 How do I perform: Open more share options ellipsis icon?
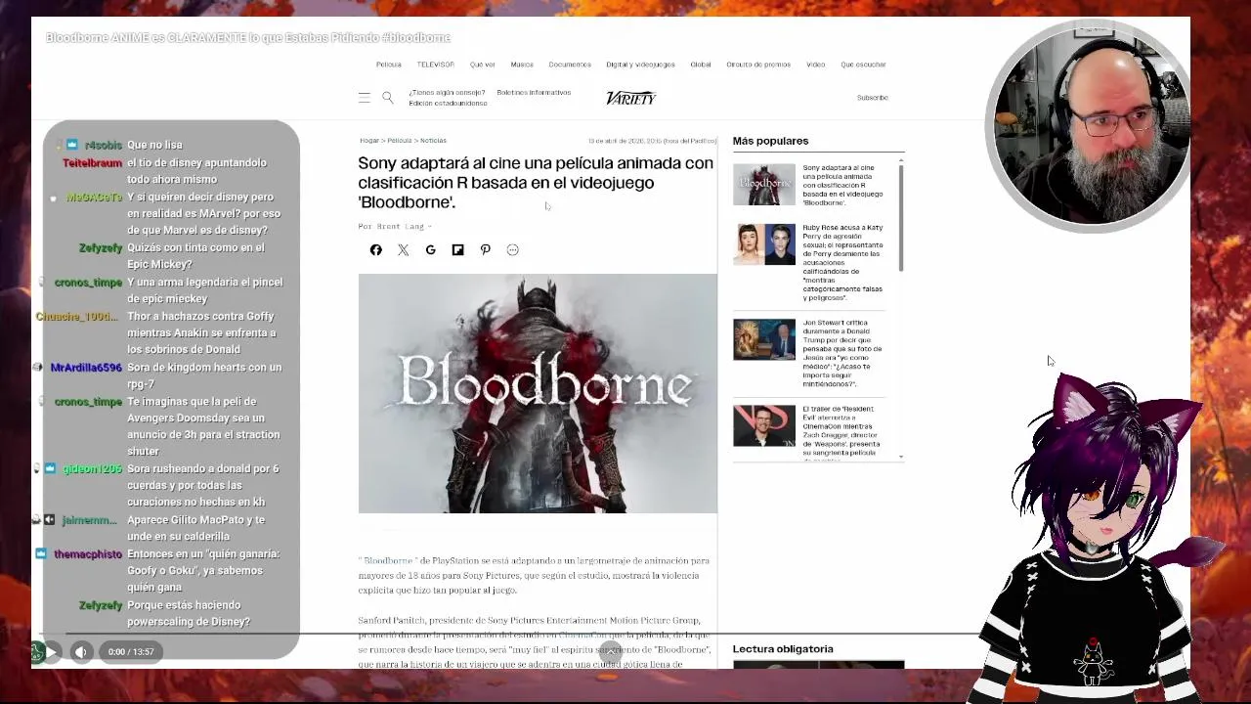coord(513,250)
